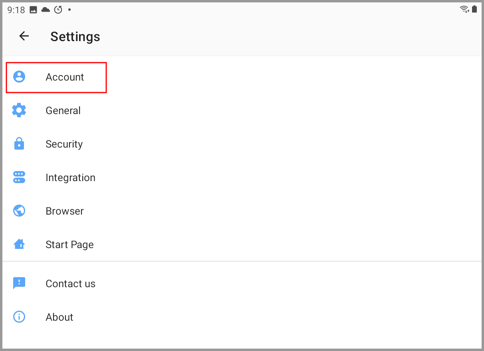
Task: Click Contact us
Action: (71, 283)
